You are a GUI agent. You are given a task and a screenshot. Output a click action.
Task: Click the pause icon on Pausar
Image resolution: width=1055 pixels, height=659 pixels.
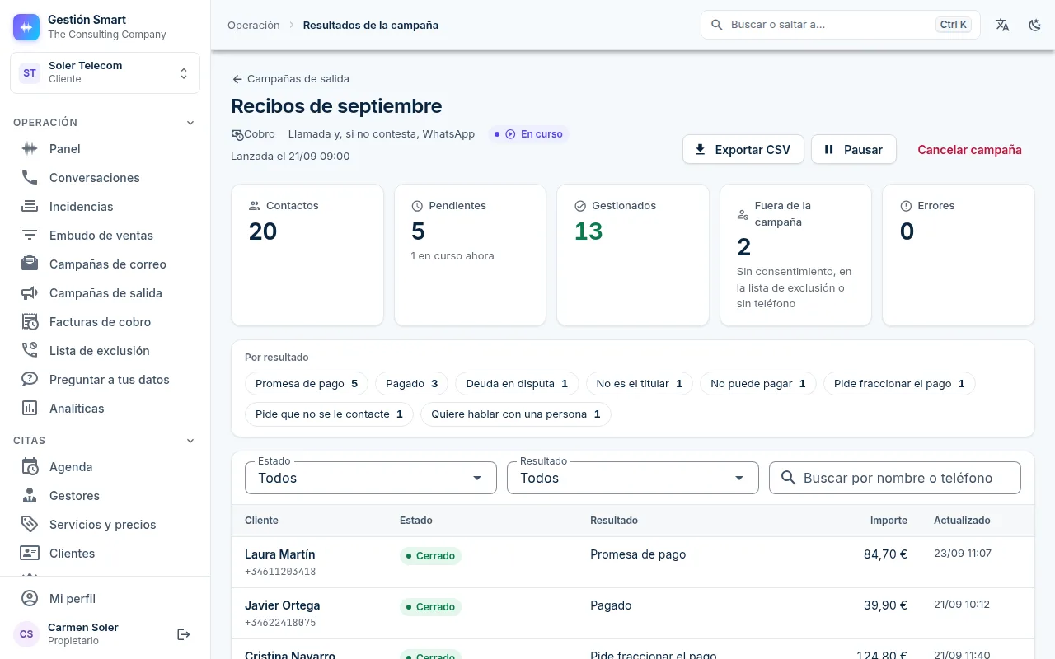(x=829, y=150)
